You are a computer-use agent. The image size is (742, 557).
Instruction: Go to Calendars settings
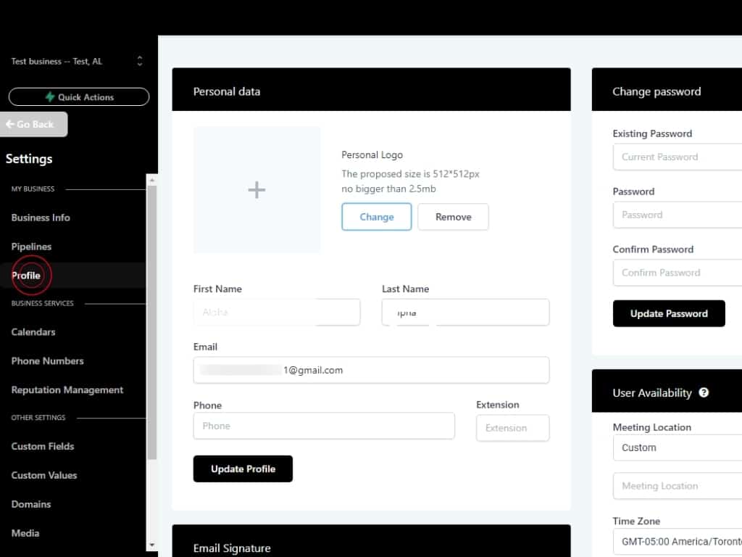coord(33,332)
